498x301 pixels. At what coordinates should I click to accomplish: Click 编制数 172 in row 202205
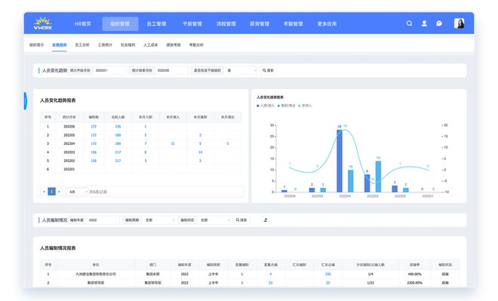point(94,135)
